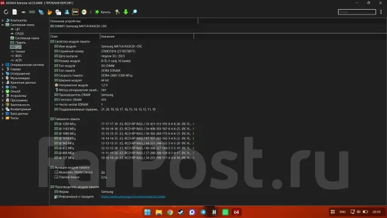Select CPUID in the tree
387x218 pixels.
coord(19,34)
